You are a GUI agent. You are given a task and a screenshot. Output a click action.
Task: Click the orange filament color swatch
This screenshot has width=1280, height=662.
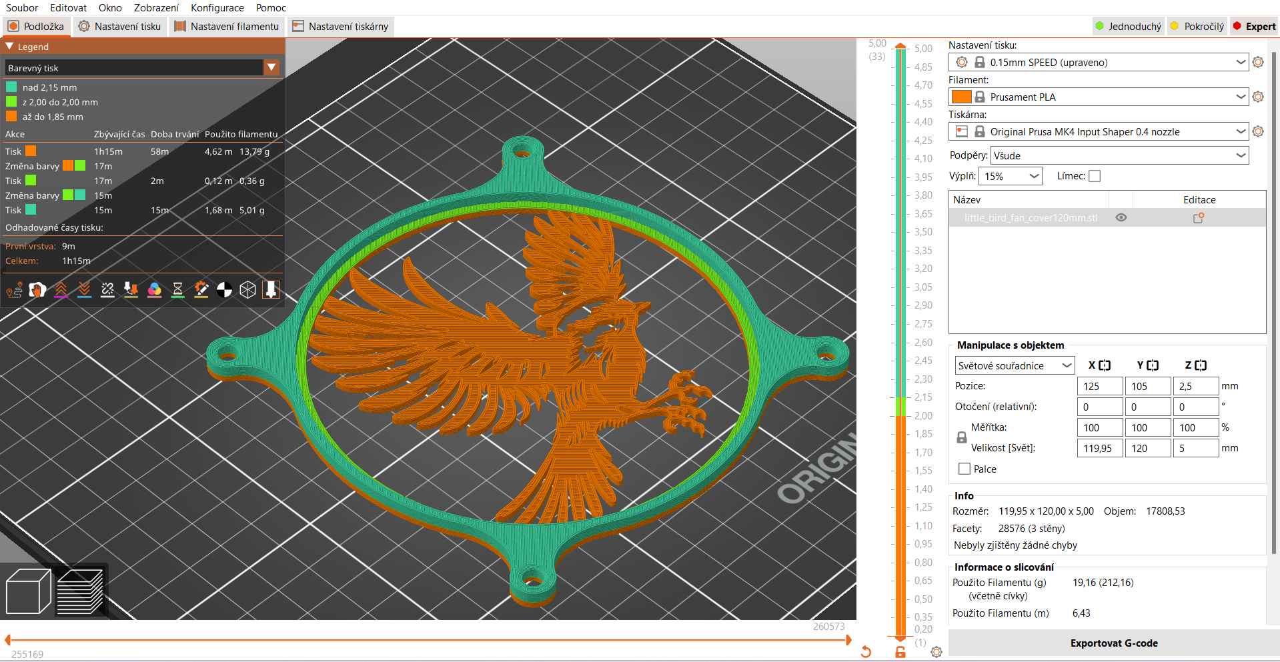coord(961,97)
